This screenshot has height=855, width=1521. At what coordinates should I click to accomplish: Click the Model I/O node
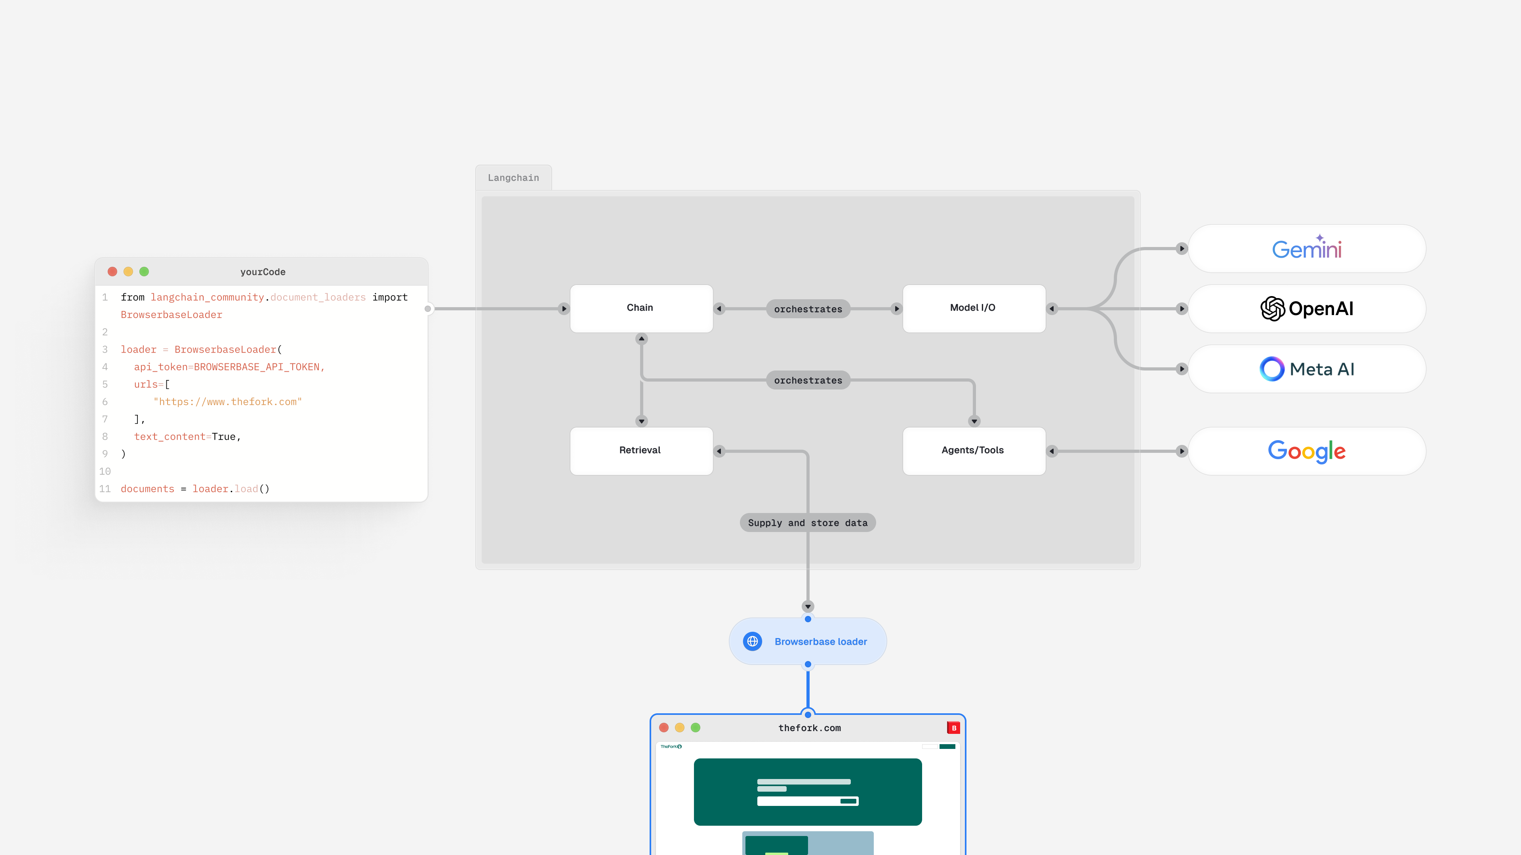pyautogui.click(x=973, y=308)
